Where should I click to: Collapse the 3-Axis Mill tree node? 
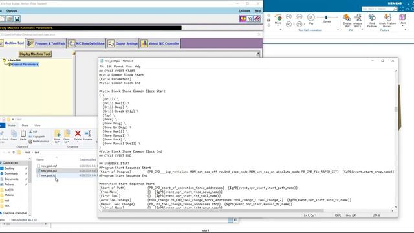(5, 60)
